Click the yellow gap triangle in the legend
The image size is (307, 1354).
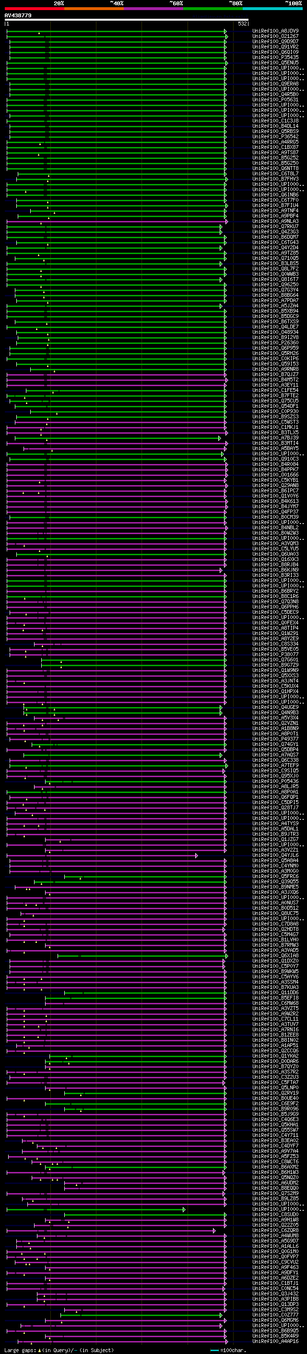pos(39,1350)
